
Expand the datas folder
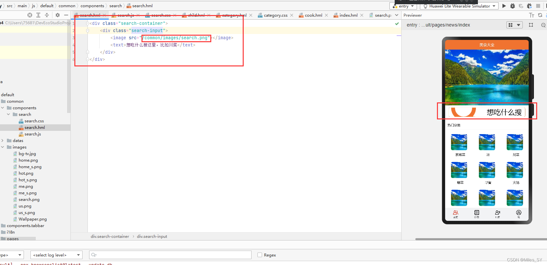coord(3,141)
